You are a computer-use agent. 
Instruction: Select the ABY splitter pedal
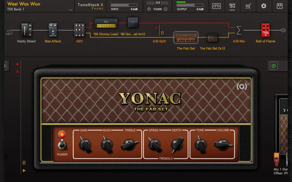tap(79, 30)
